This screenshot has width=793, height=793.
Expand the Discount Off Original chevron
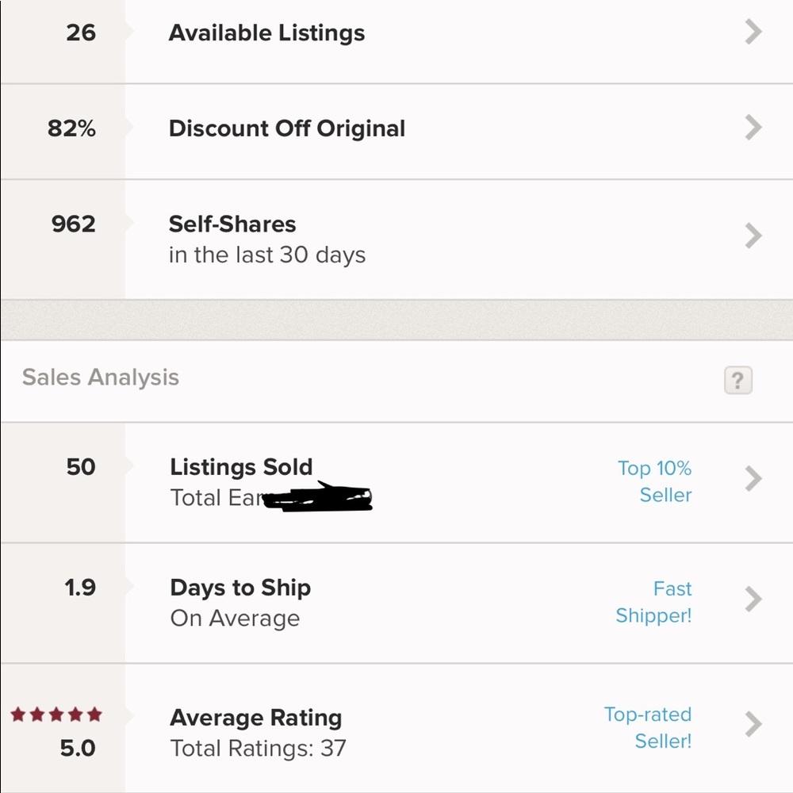(x=753, y=128)
